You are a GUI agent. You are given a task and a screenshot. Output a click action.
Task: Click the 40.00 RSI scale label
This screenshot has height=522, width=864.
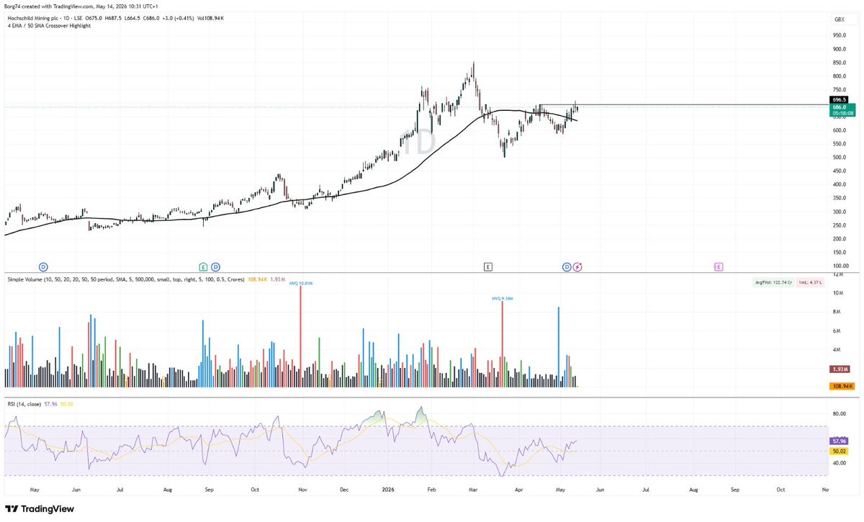tap(839, 464)
